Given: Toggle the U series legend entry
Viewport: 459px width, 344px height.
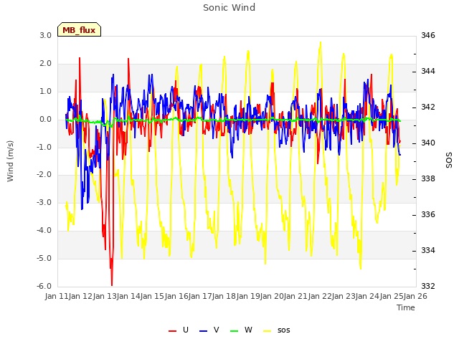Looking at the screenshot, I should pos(179,330).
